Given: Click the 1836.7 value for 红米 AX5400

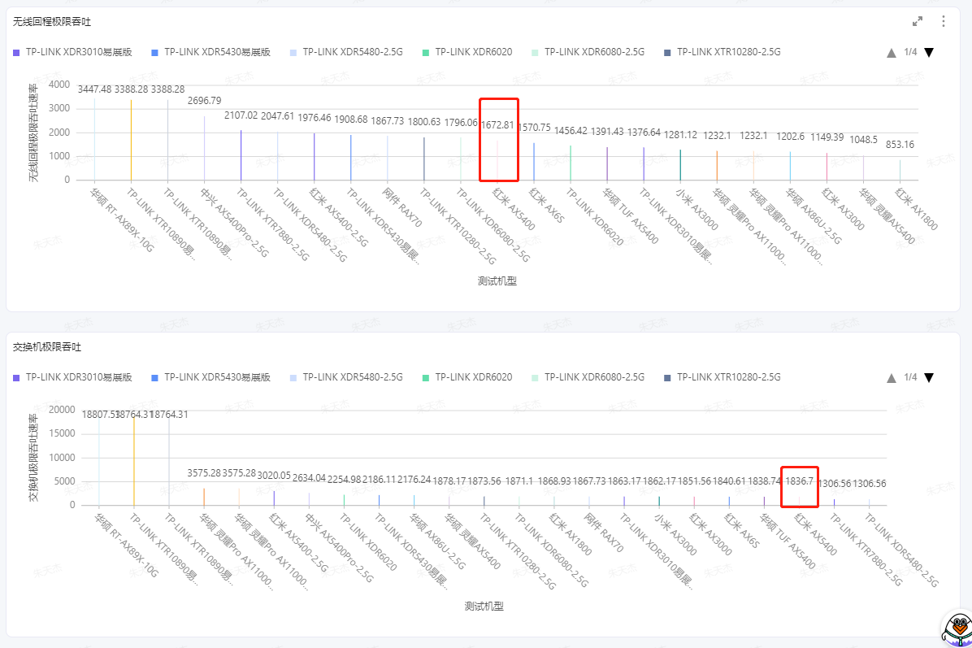Looking at the screenshot, I should 799,481.
